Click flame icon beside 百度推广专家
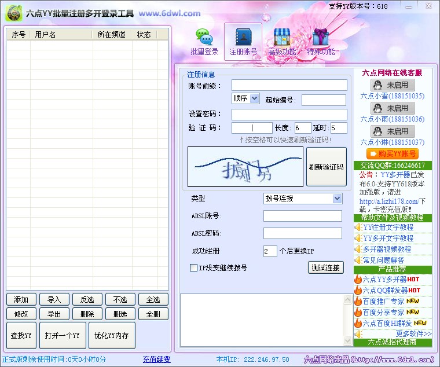440x367 pixels. pyautogui.click(x=358, y=301)
